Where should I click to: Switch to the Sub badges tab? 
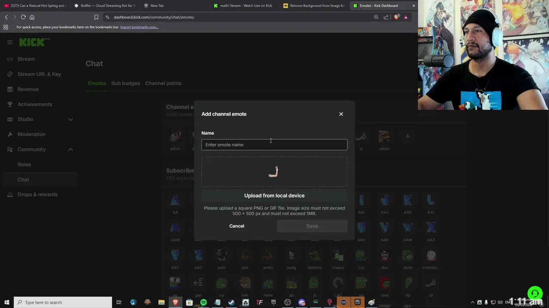tap(125, 83)
